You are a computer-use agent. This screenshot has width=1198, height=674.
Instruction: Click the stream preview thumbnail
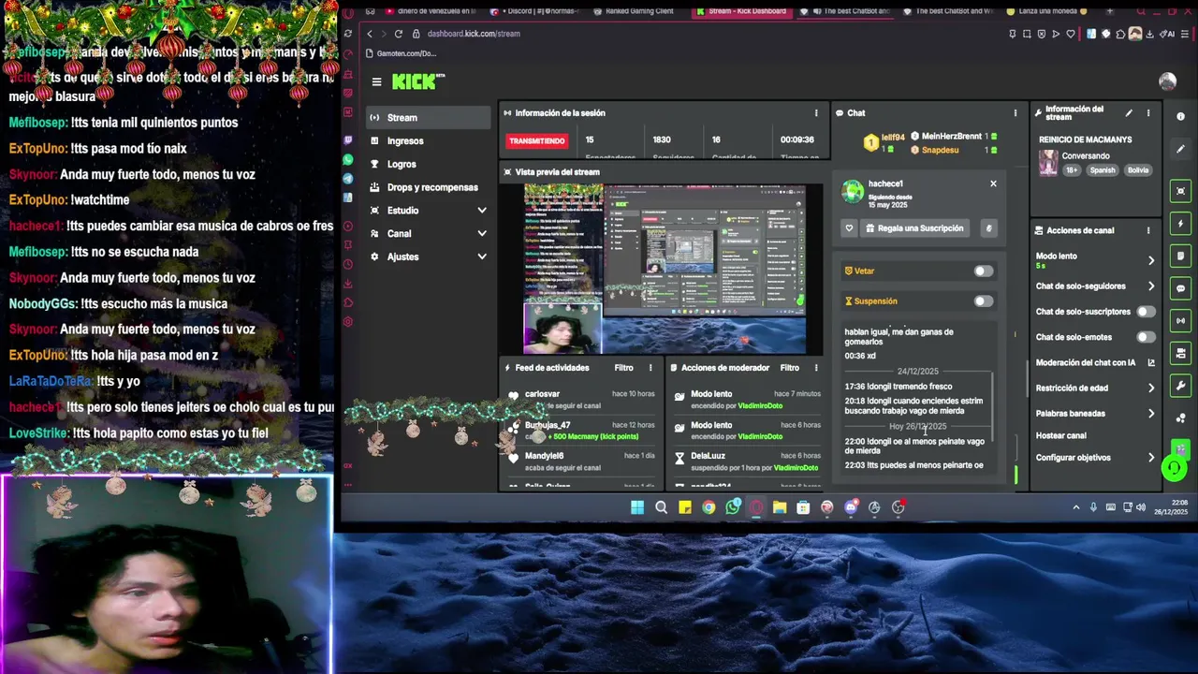(665, 270)
